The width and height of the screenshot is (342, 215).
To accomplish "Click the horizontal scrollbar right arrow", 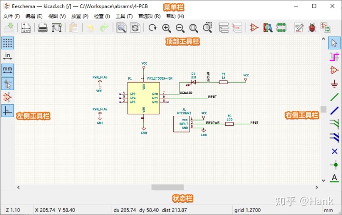I will tap(317, 187).
